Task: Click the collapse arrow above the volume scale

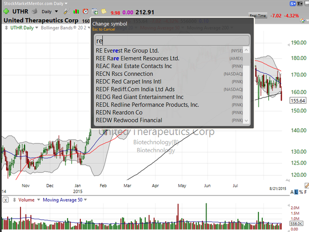Action: point(288,205)
